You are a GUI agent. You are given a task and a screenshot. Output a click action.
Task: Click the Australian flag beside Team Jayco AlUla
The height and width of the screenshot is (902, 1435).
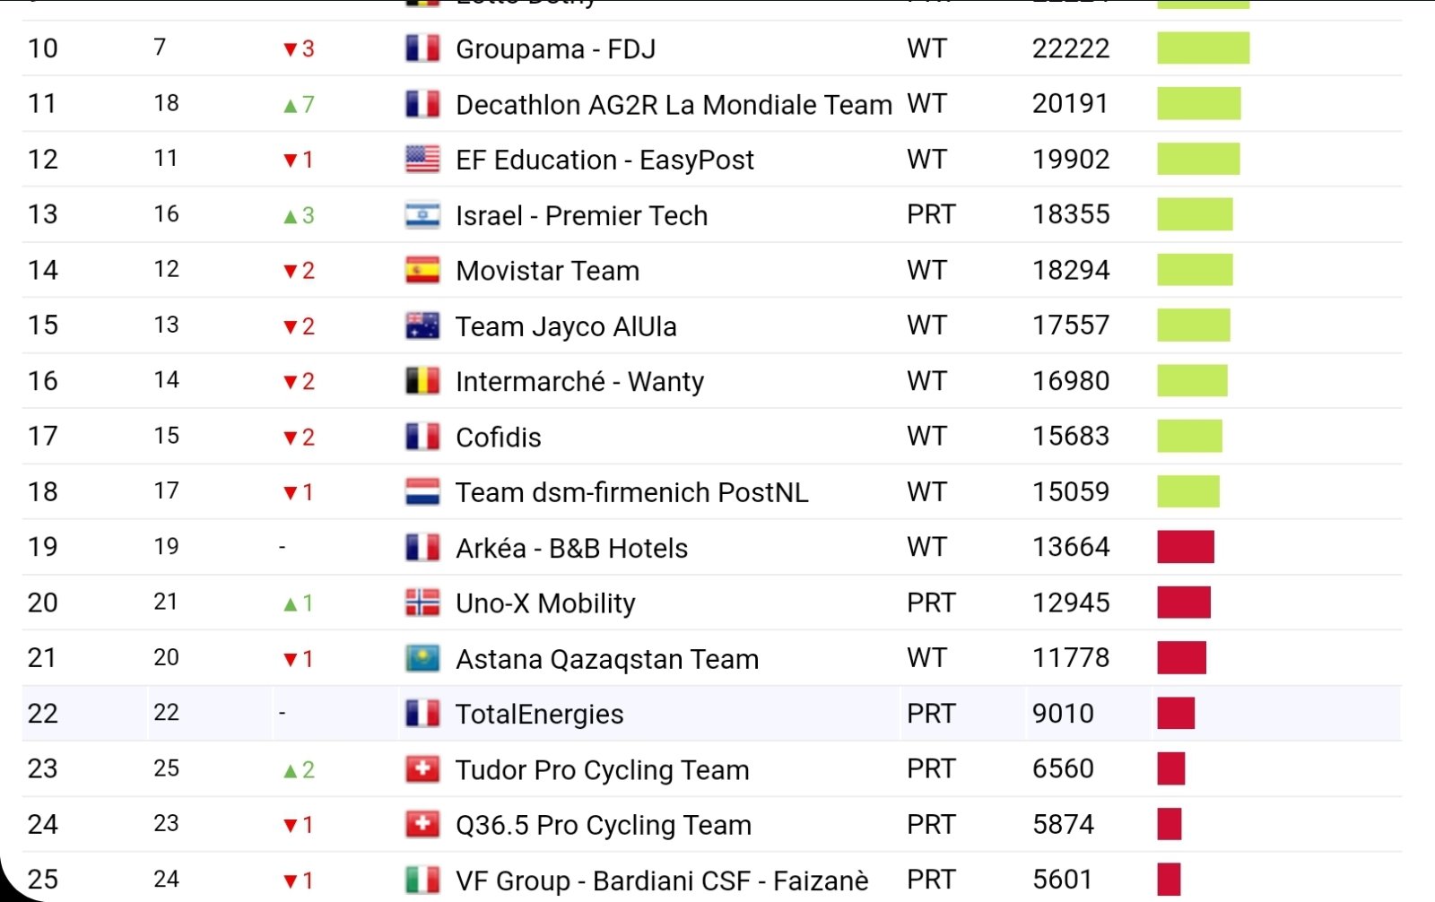pos(422,326)
